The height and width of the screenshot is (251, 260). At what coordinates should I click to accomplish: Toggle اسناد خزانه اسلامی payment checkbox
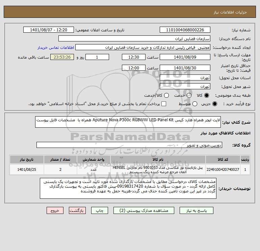point(164,104)
